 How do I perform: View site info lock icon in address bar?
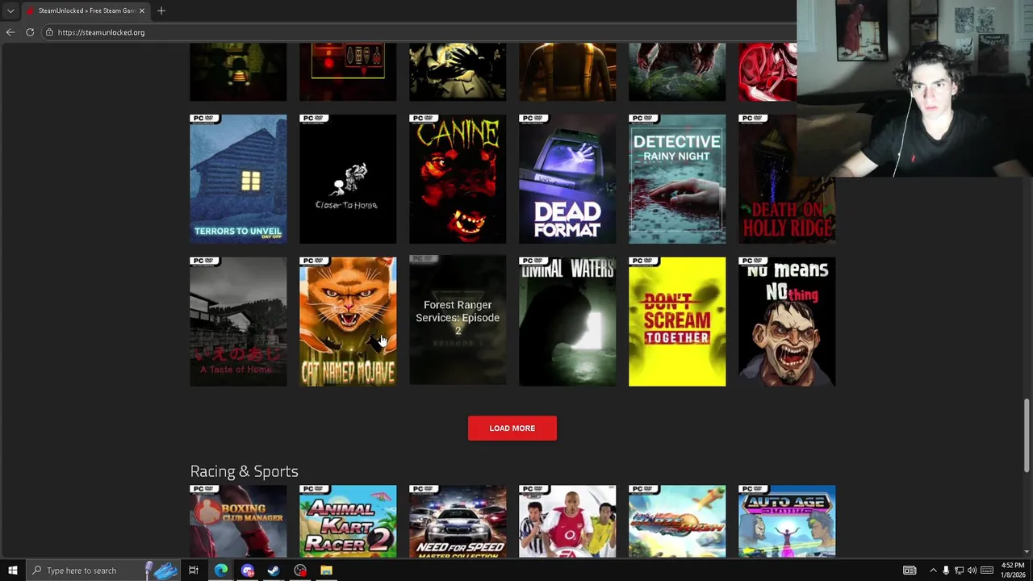pyautogui.click(x=49, y=32)
